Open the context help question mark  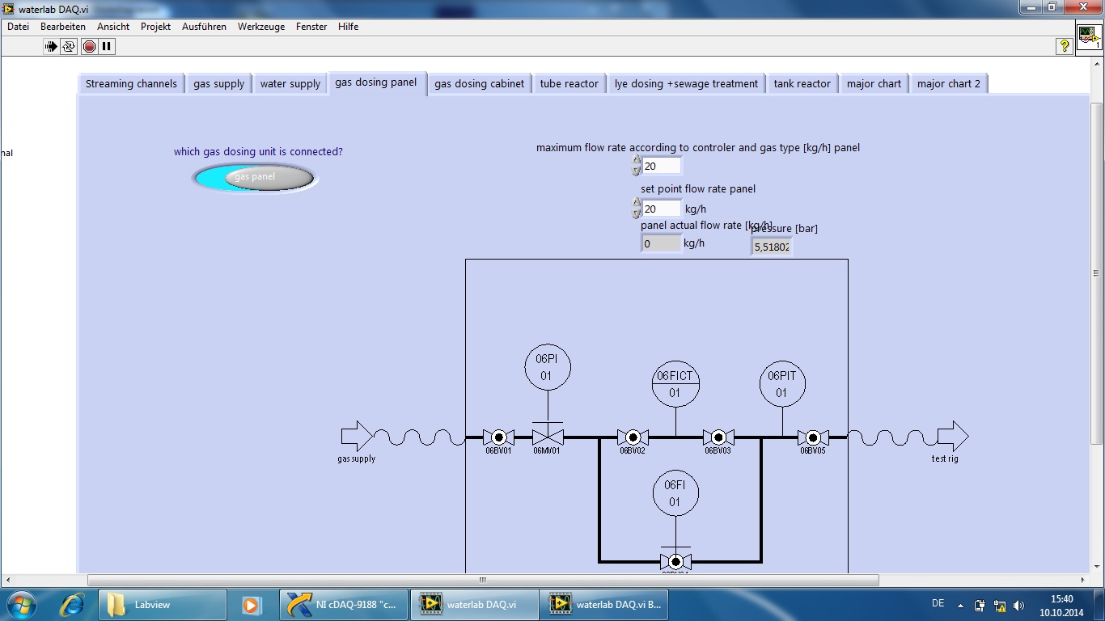[1065, 47]
